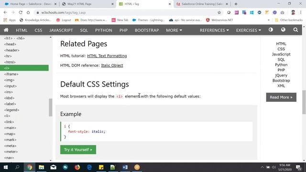The width and height of the screenshot is (306, 172).
Task: Select <header> in the tag sidebar
Action: (x=11, y=50)
